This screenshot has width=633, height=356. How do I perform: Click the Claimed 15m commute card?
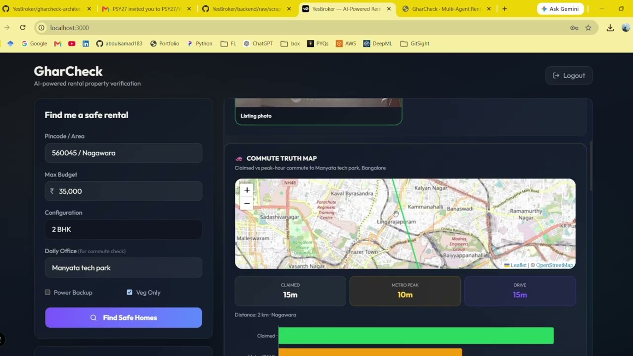290,291
